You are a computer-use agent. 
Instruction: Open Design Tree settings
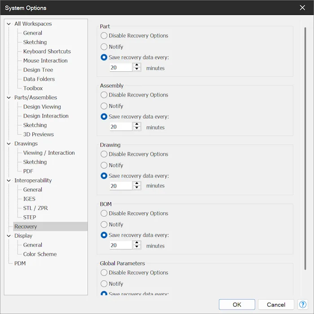[x=38, y=70]
